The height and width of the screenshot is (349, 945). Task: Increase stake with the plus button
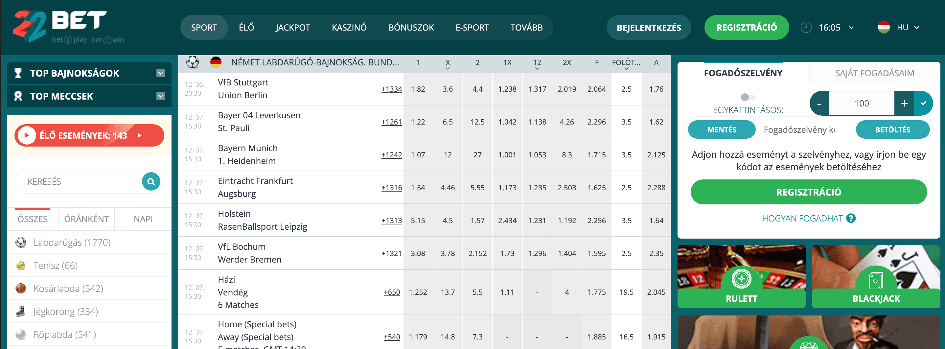pos(904,104)
